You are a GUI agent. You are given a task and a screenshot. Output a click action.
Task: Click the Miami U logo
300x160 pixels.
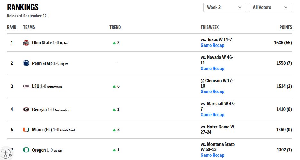click(x=26, y=130)
